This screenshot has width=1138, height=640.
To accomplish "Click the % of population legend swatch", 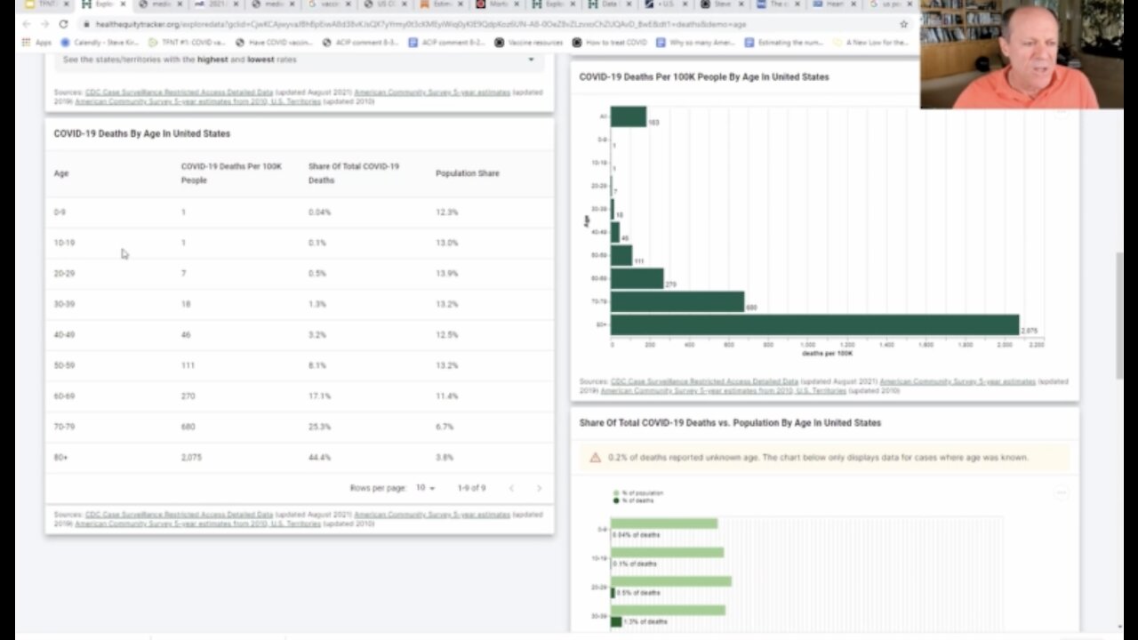I will click(615, 492).
